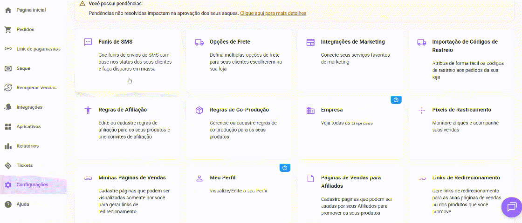Screen dimensions: 522x223
Task: Open the Links de Redirecionamento card
Action: (464, 193)
